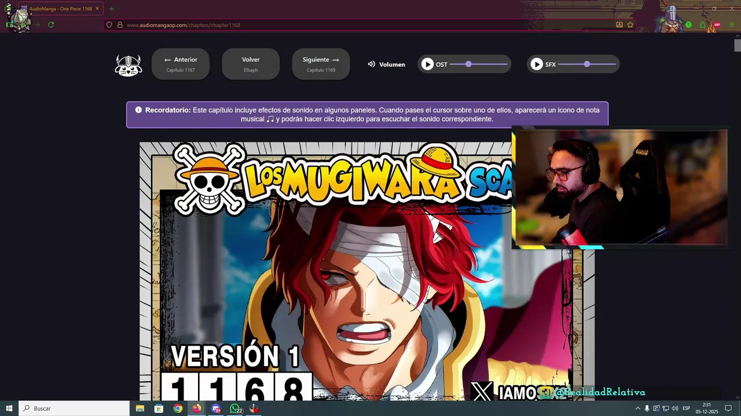Click the padlock connection icon
Image resolution: width=741 pixels, height=416 pixels.
click(120, 25)
